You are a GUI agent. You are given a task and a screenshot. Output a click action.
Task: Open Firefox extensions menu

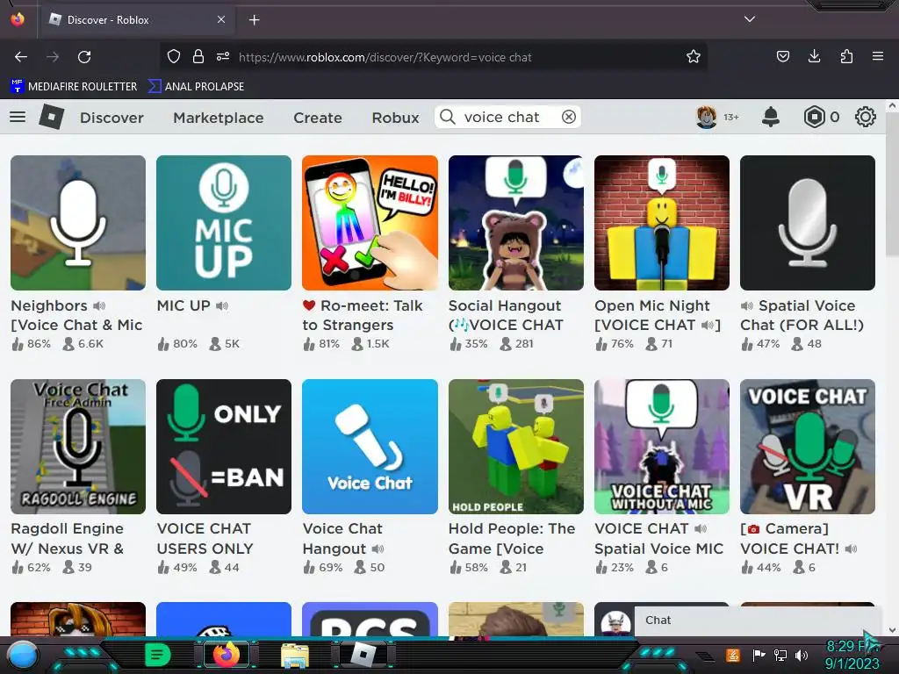coord(846,56)
